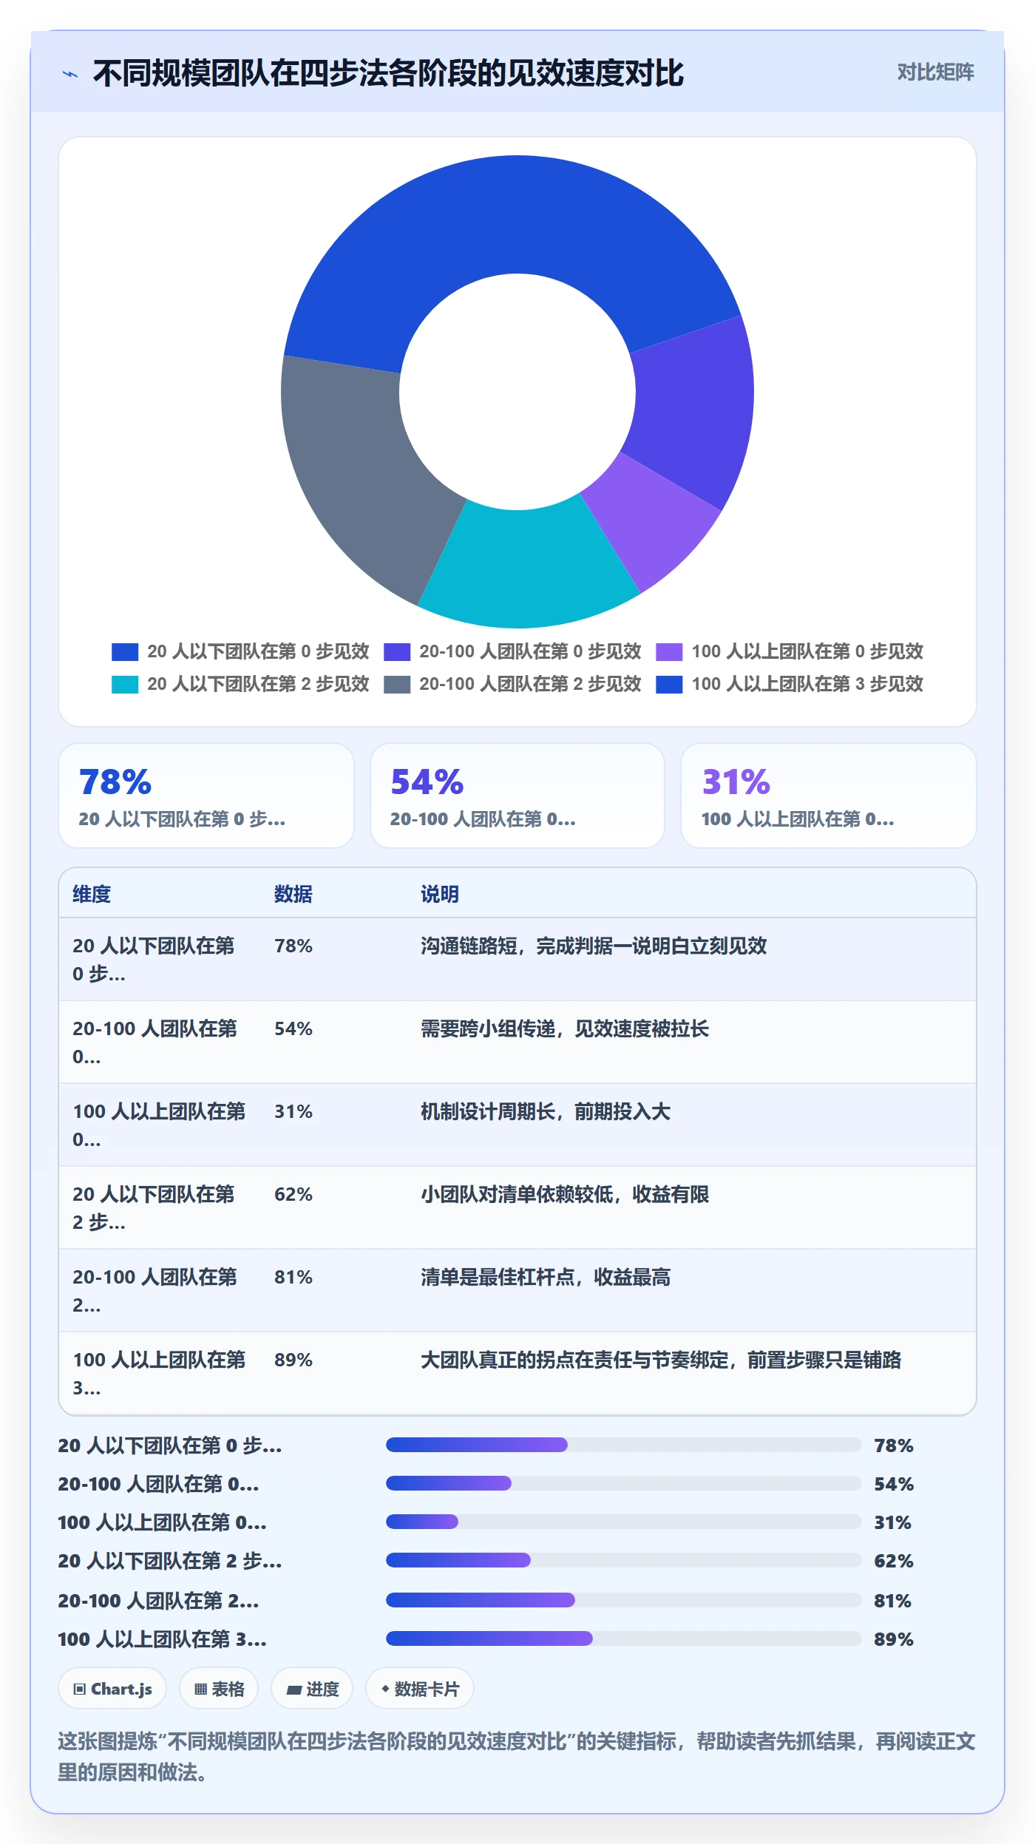Click the footer summary paragraph starting 这张图提炼
The image size is (1035, 1844).
point(517,1757)
